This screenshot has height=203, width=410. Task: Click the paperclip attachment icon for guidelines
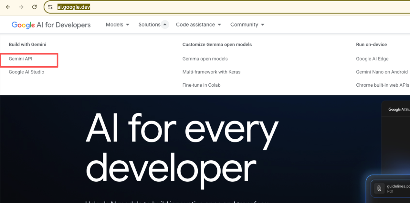379,188
